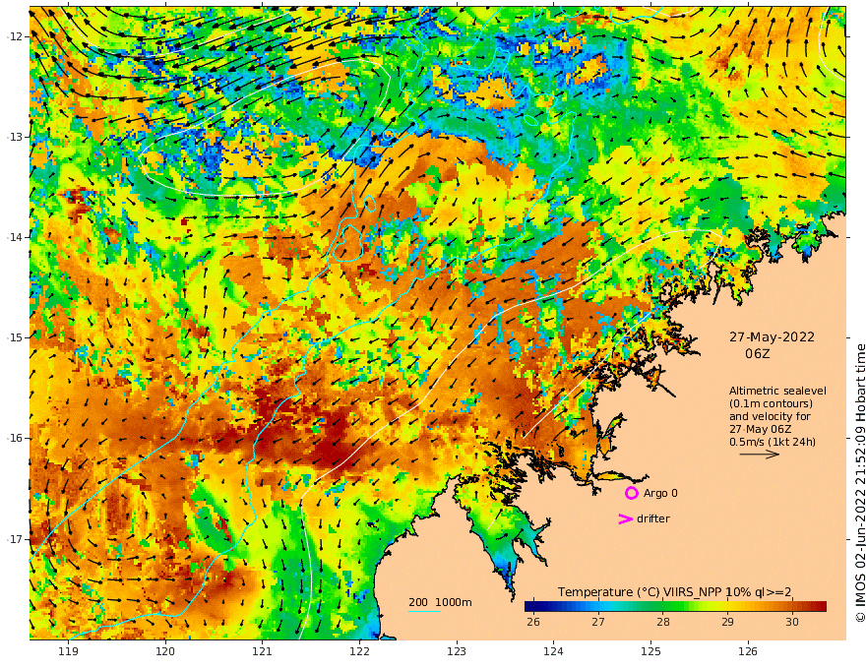This screenshot has width=866, height=669.
Task: Click the magenta Argo circle legend marker
Action: (631, 493)
